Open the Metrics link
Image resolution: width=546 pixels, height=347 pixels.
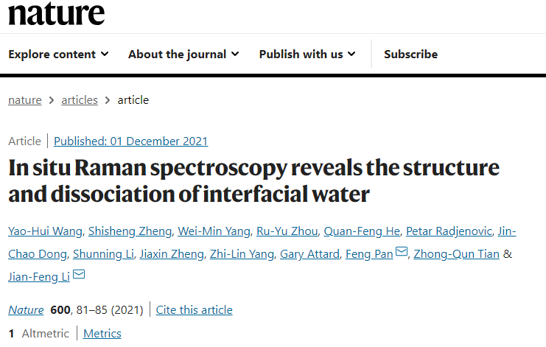(x=102, y=334)
